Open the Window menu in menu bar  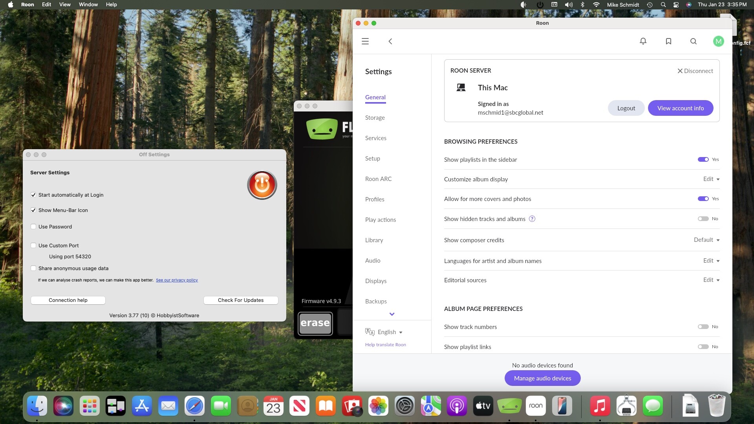coord(88,5)
